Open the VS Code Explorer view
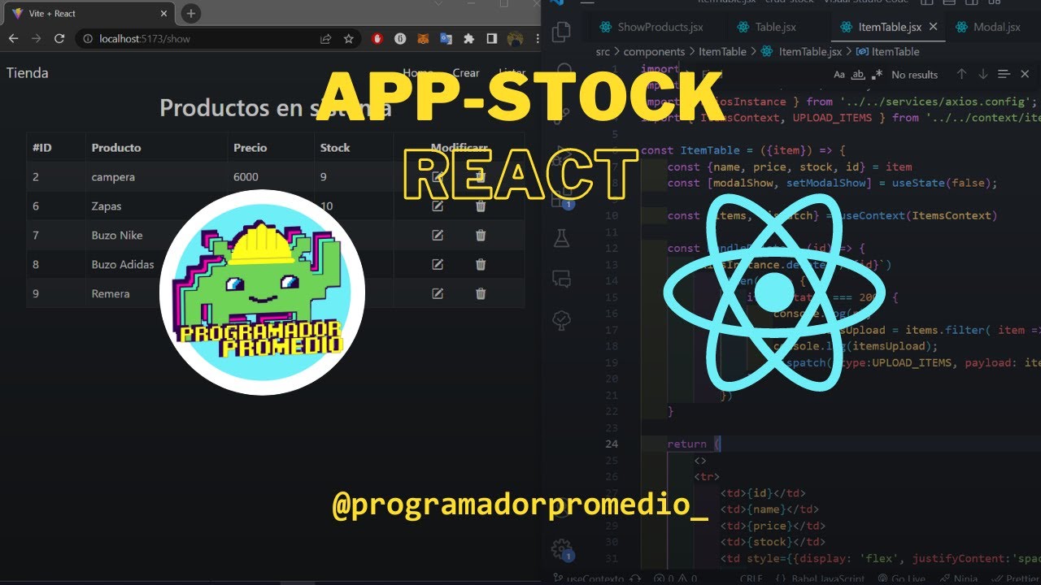This screenshot has height=585, width=1041. (x=561, y=32)
